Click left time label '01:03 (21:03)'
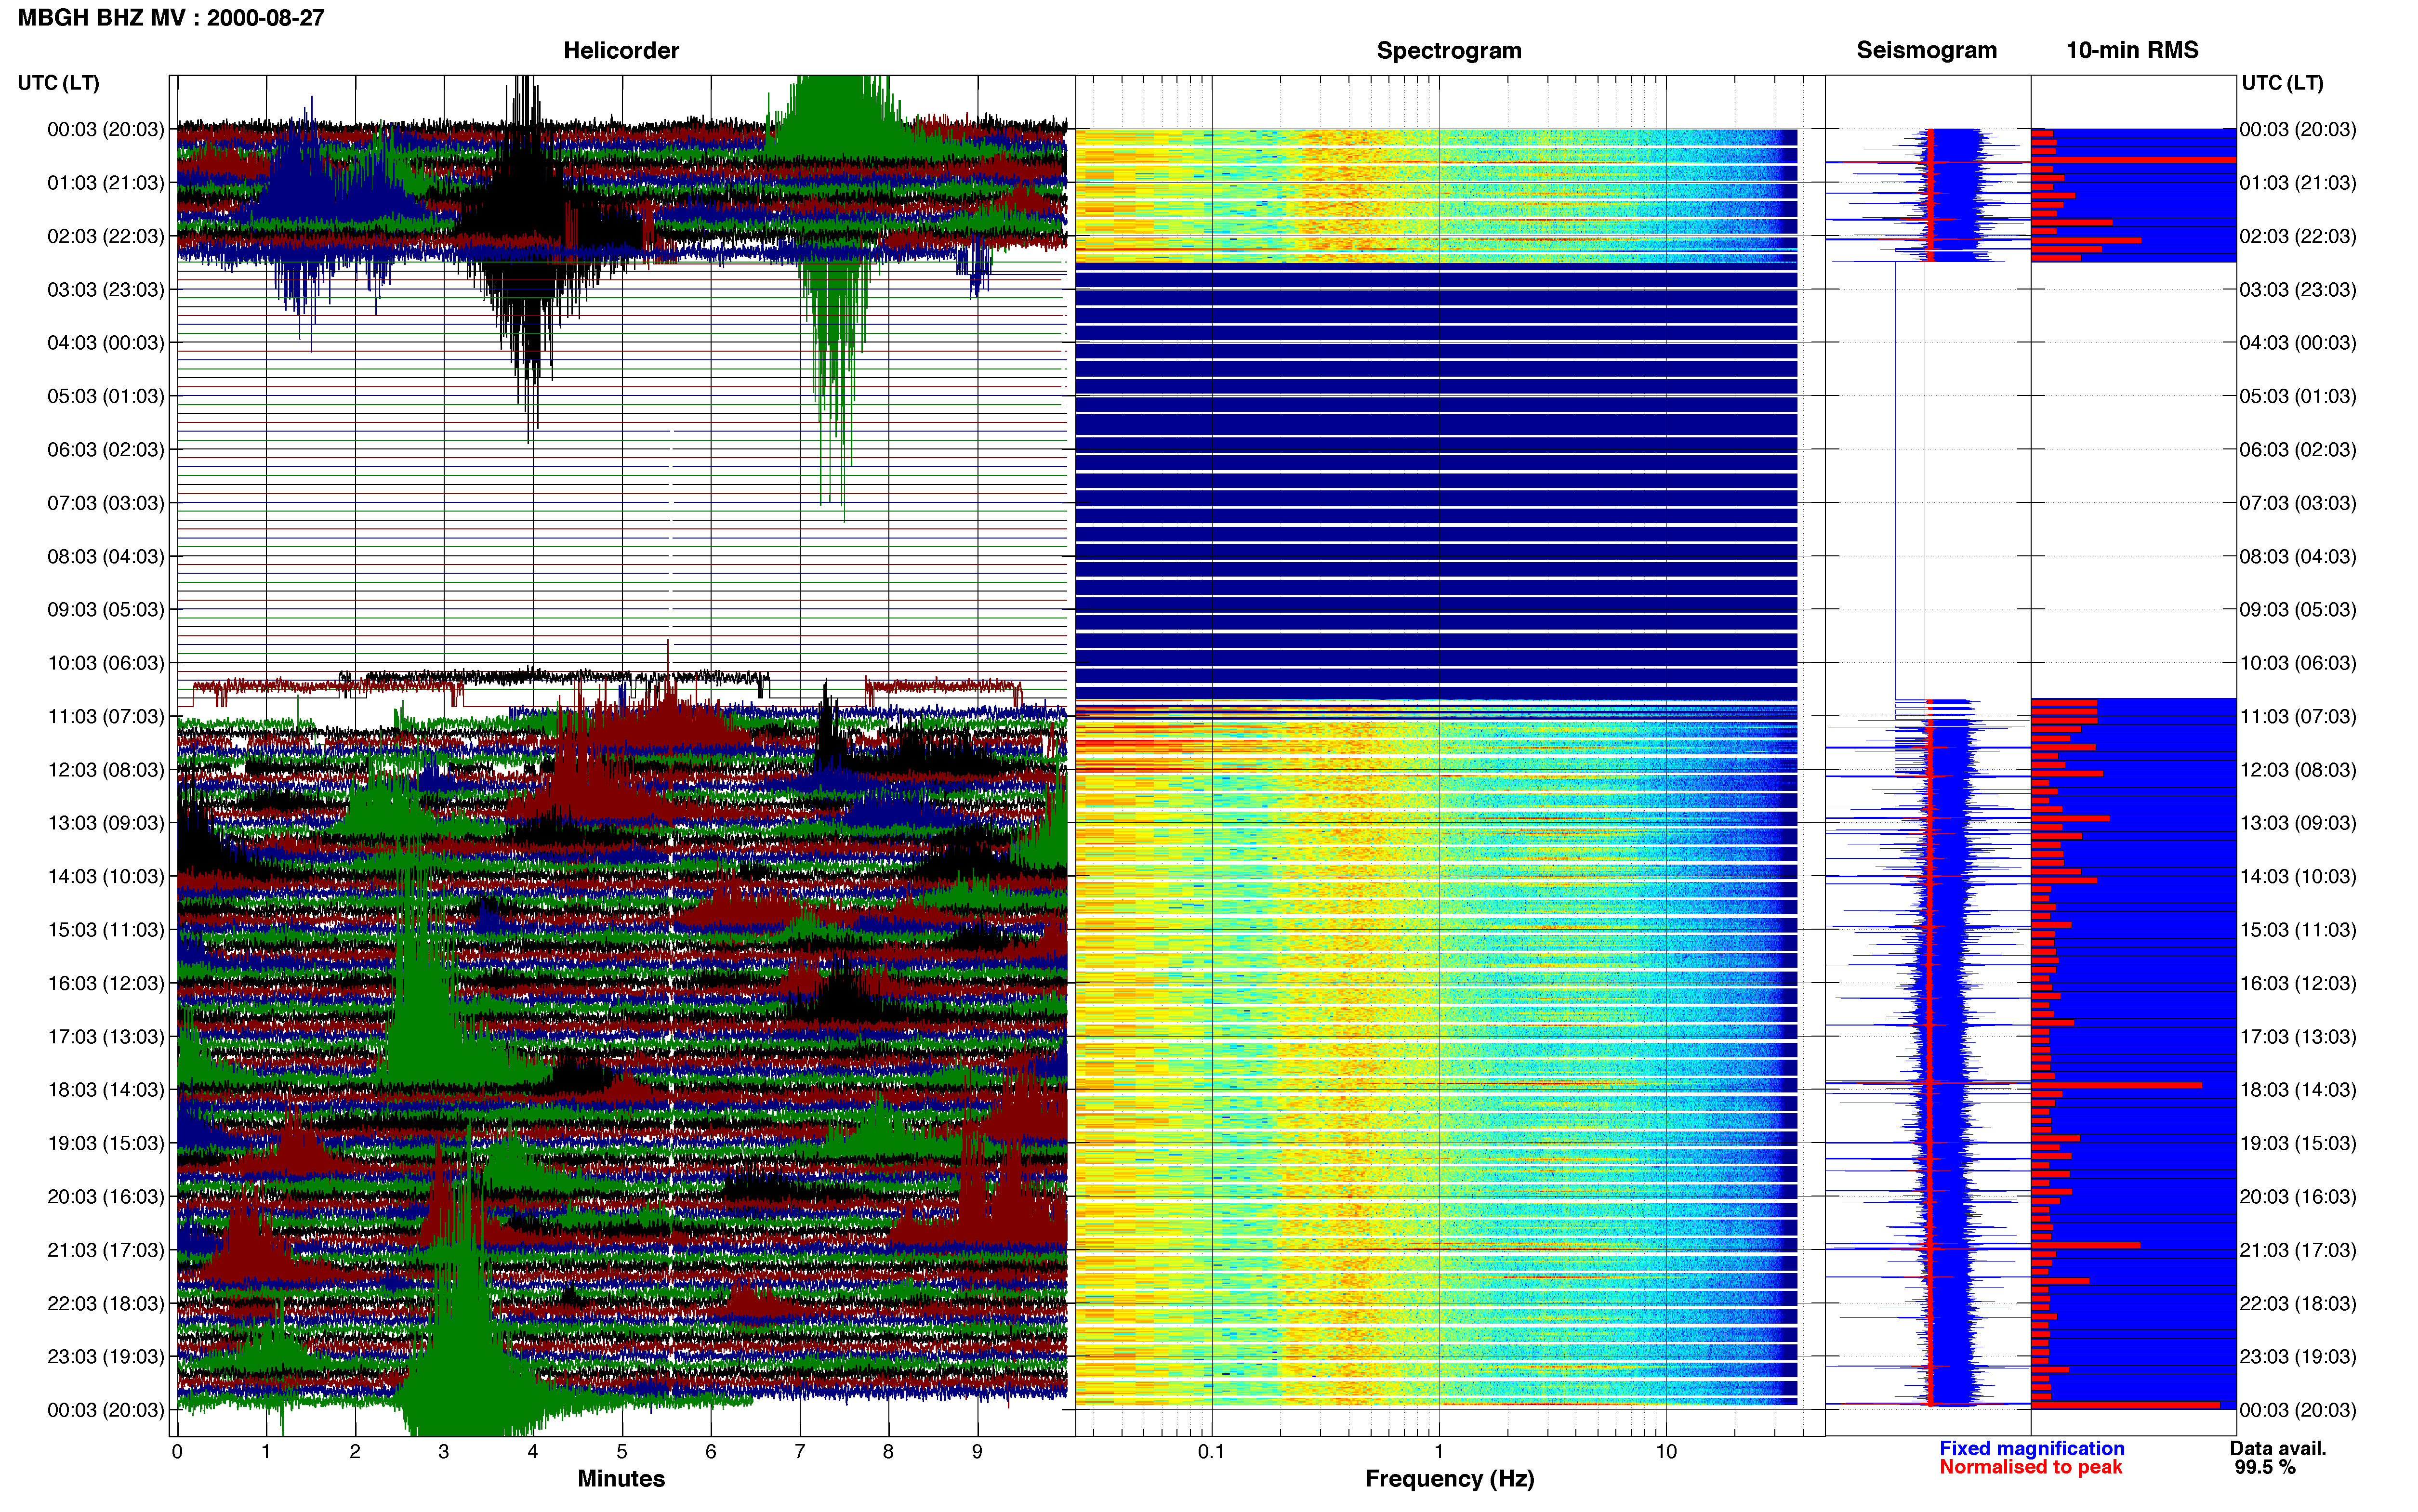 (106, 183)
